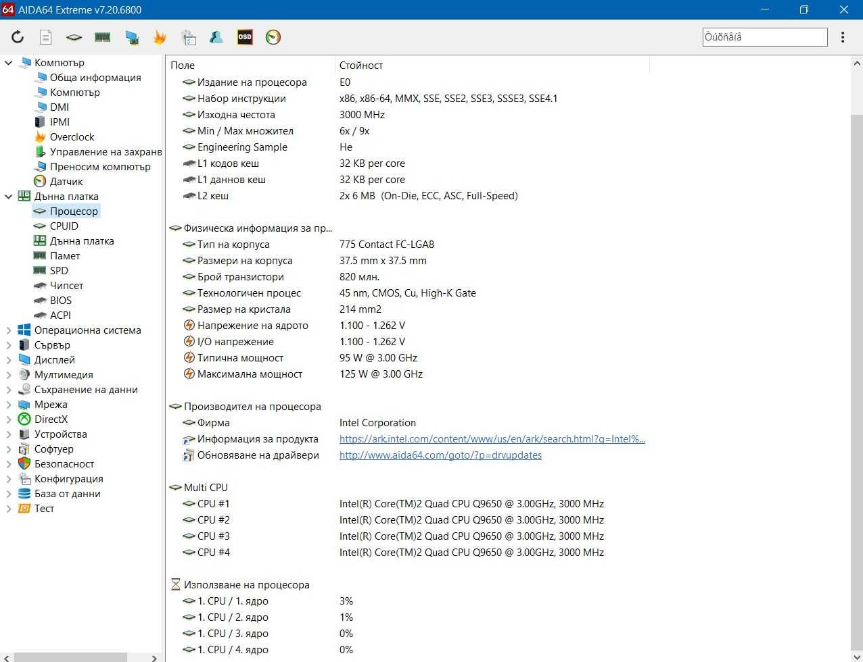
Task: Click the vertical scrollbar up arrow
Action: [x=856, y=63]
